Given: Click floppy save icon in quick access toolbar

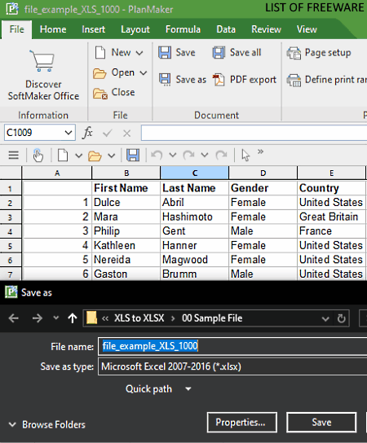Looking at the screenshot, I should coord(133,155).
